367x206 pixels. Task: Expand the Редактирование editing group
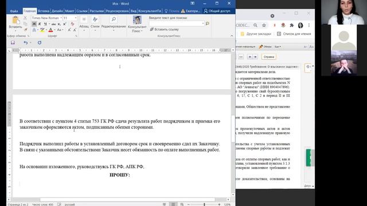pyautogui.click(x=114, y=23)
